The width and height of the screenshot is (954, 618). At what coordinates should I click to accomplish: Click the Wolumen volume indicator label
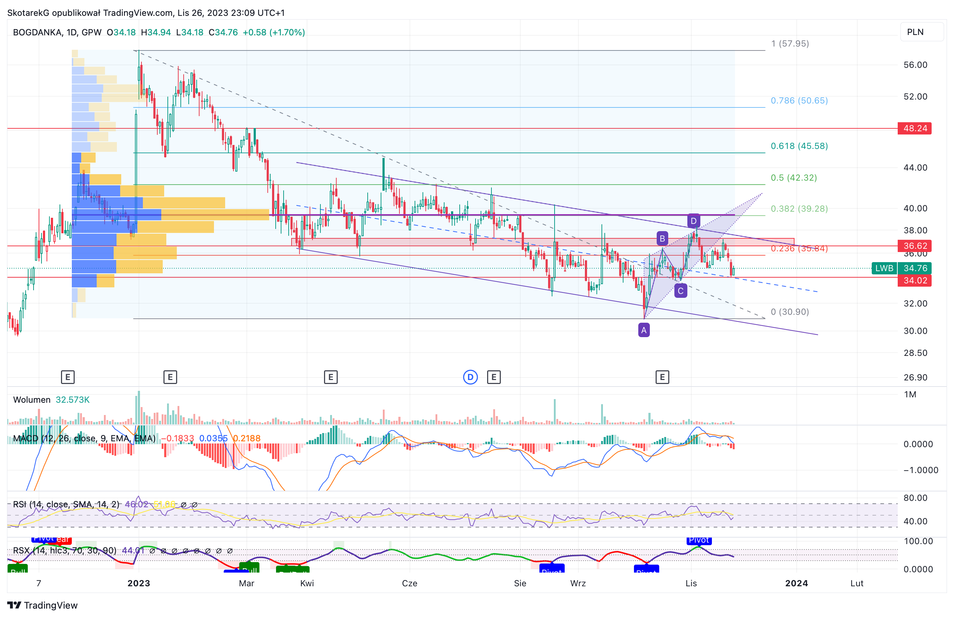(x=32, y=400)
